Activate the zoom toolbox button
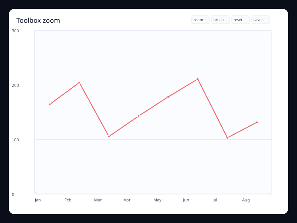Screen dimensions: 297x223 pyautogui.click(x=200, y=20)
